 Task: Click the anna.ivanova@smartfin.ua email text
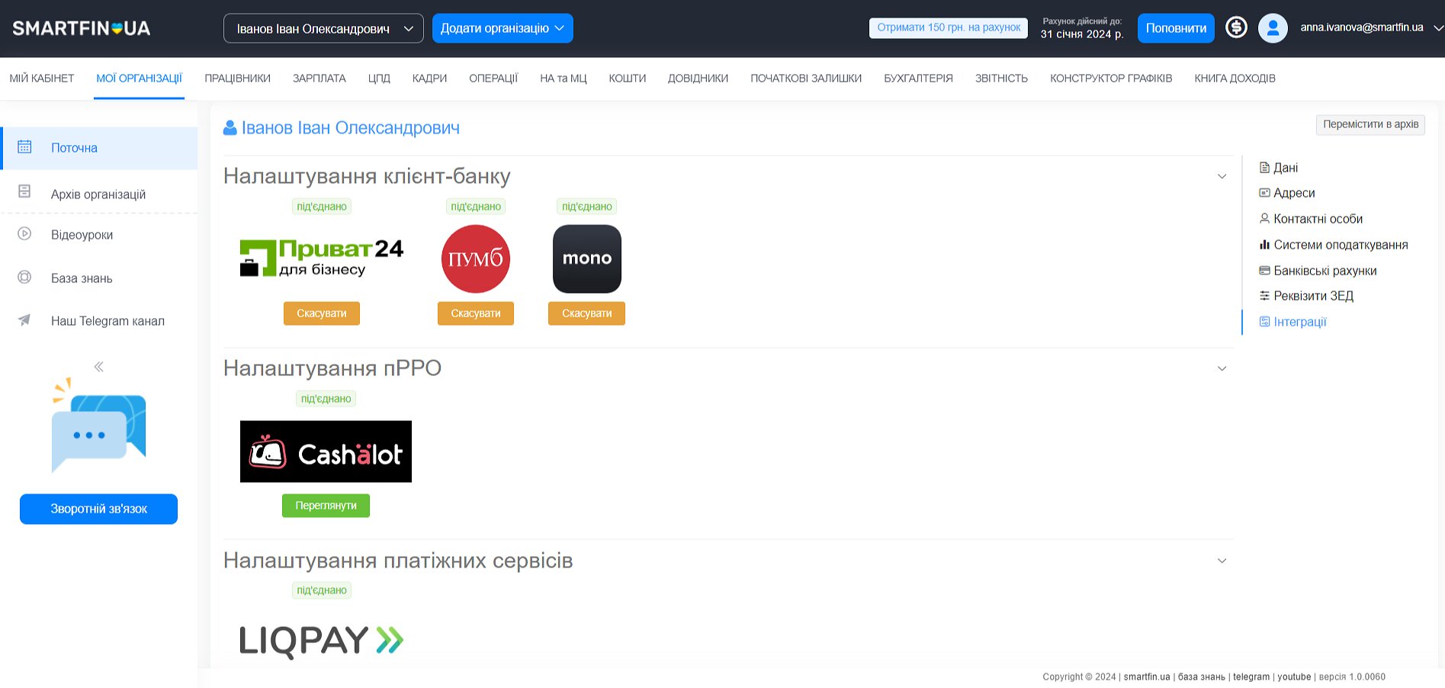click(x=1362, y=27)
